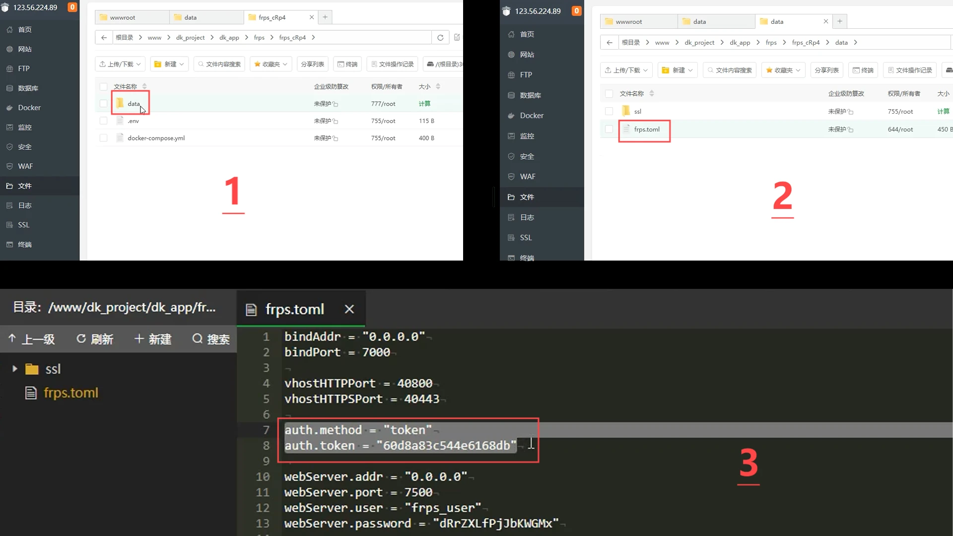This screenshot has height=536, width=953.
Task: Click 计算 size link for ssl folder
Action: (x=943, y=112)
